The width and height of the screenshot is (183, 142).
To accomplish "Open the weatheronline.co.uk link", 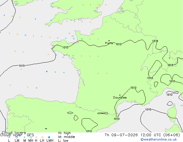I will tap(159, 139).
